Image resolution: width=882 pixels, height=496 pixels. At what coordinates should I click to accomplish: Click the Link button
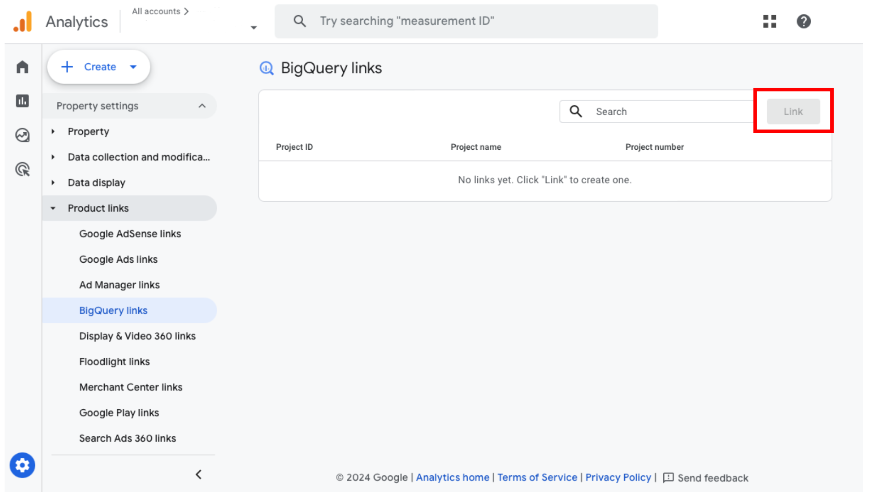point(793,112)
